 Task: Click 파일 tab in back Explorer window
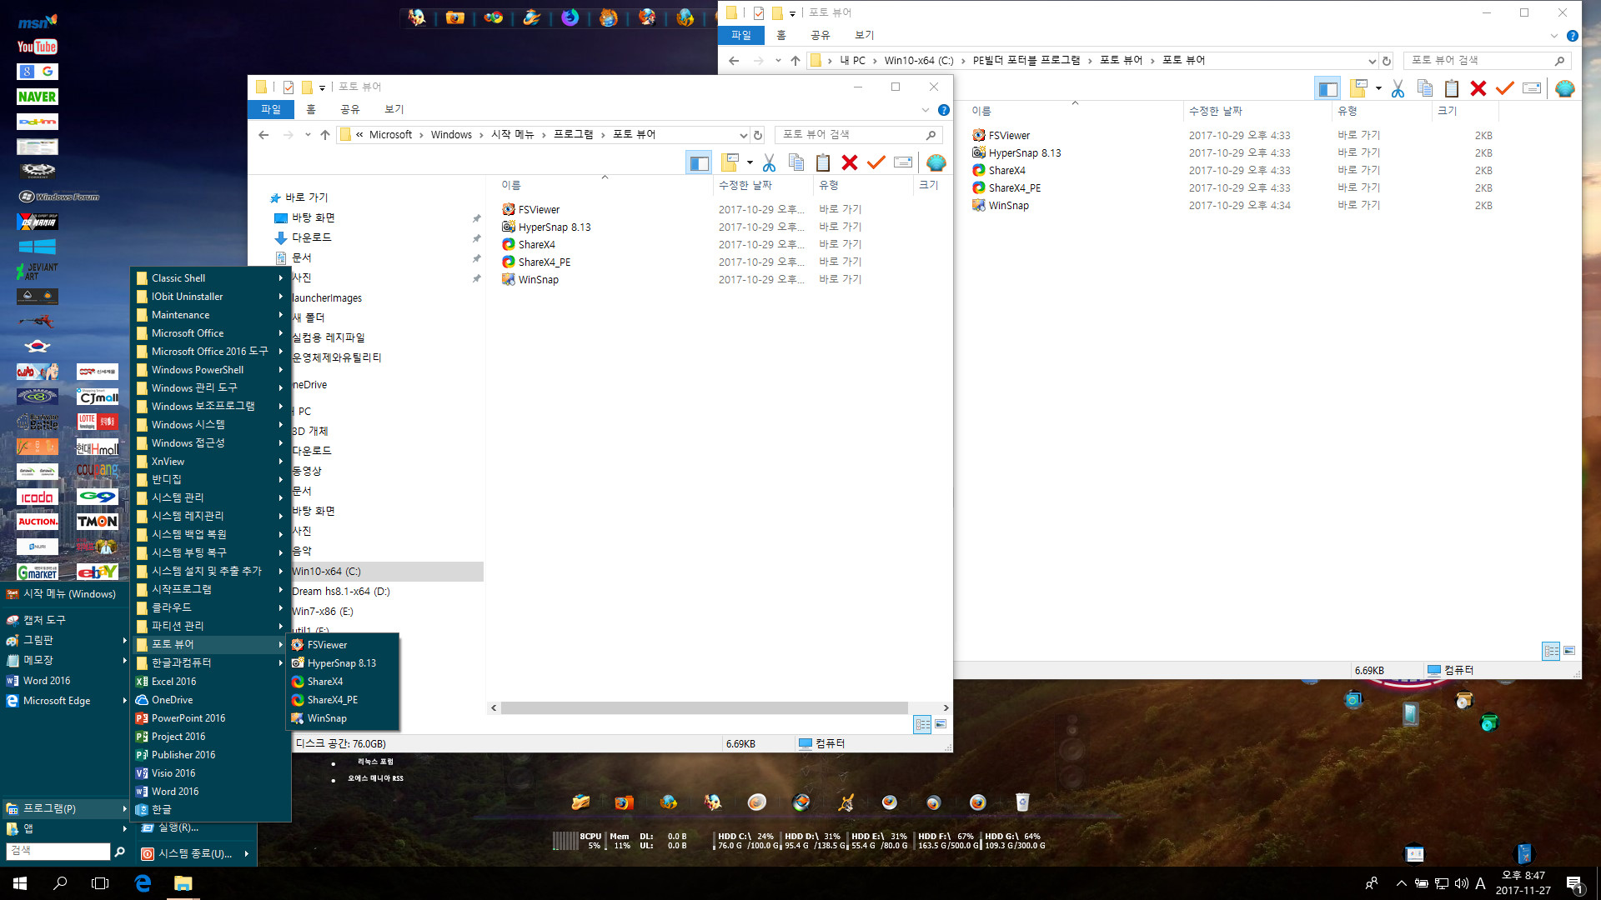pyautogui.click(x=741, y=36)
